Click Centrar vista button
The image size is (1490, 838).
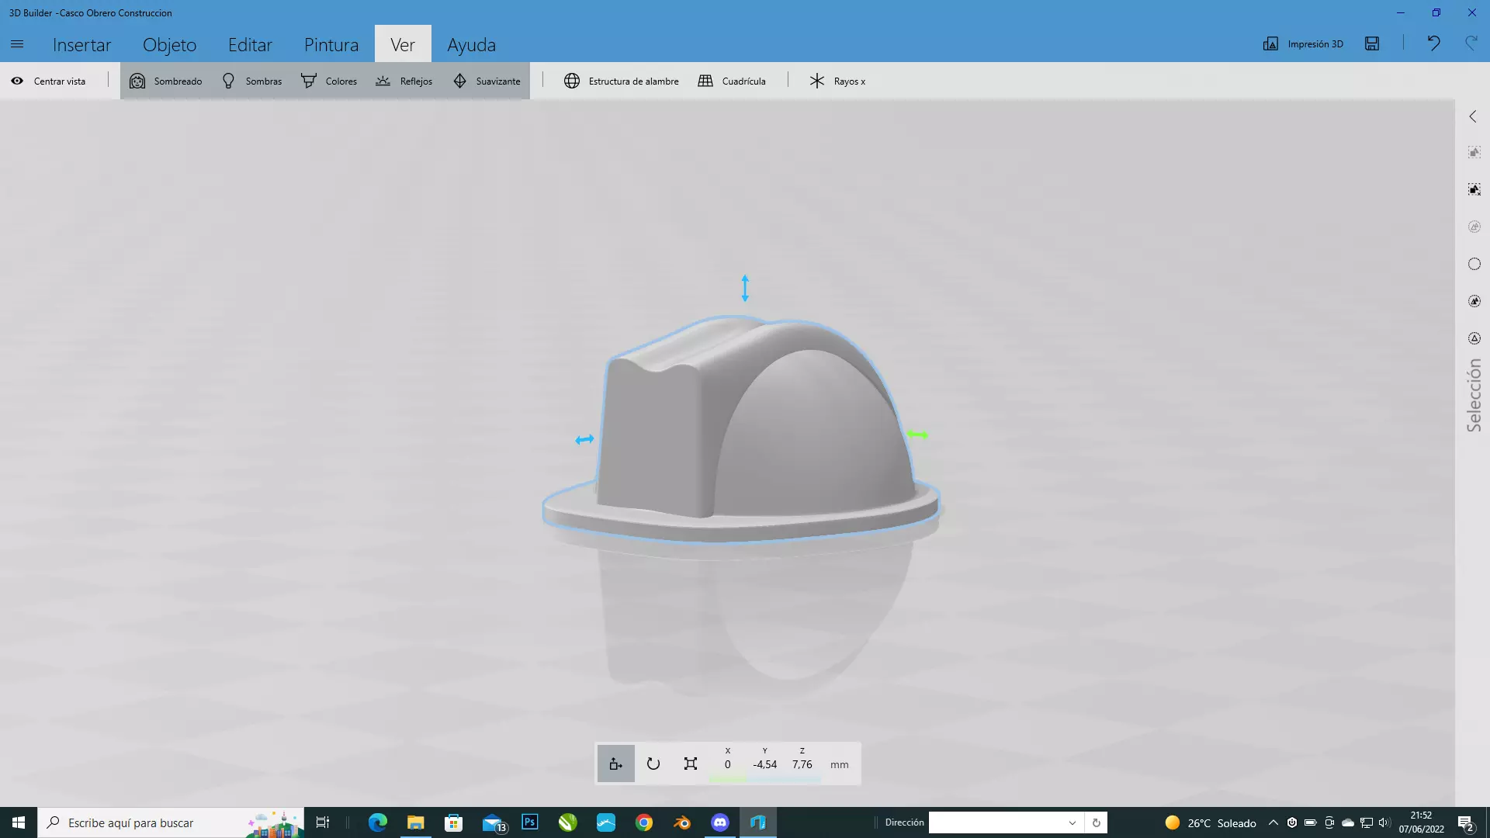click(49, 81)
